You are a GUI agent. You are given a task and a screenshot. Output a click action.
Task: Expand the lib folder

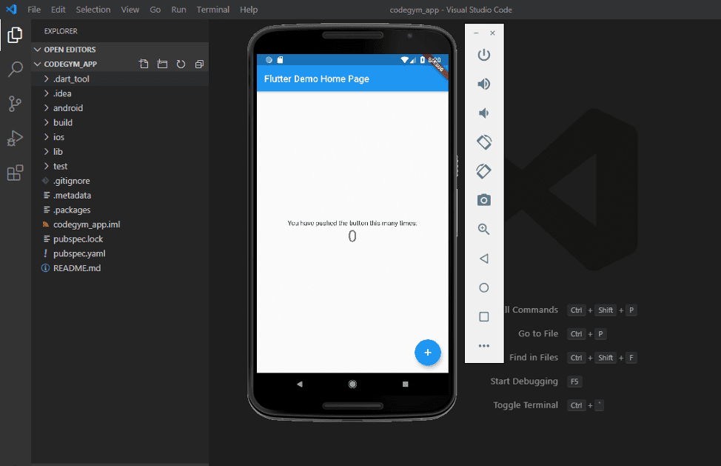[58, 152]
